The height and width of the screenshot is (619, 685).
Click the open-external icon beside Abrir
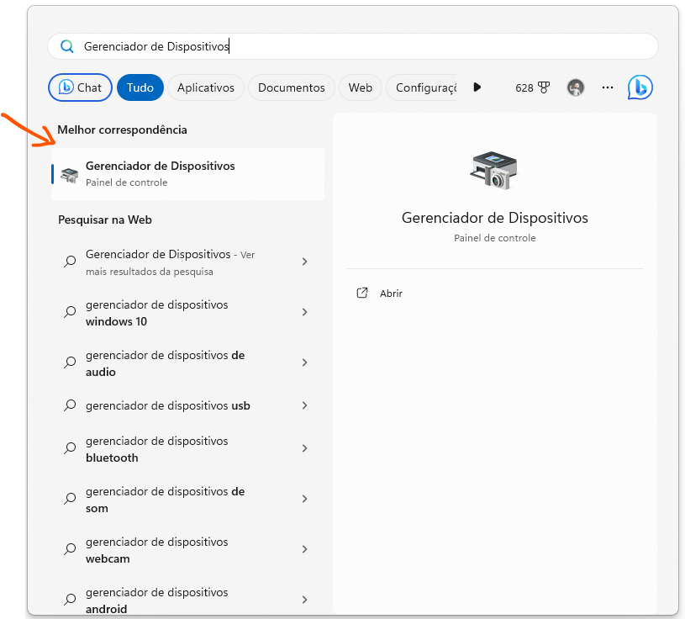362,293
